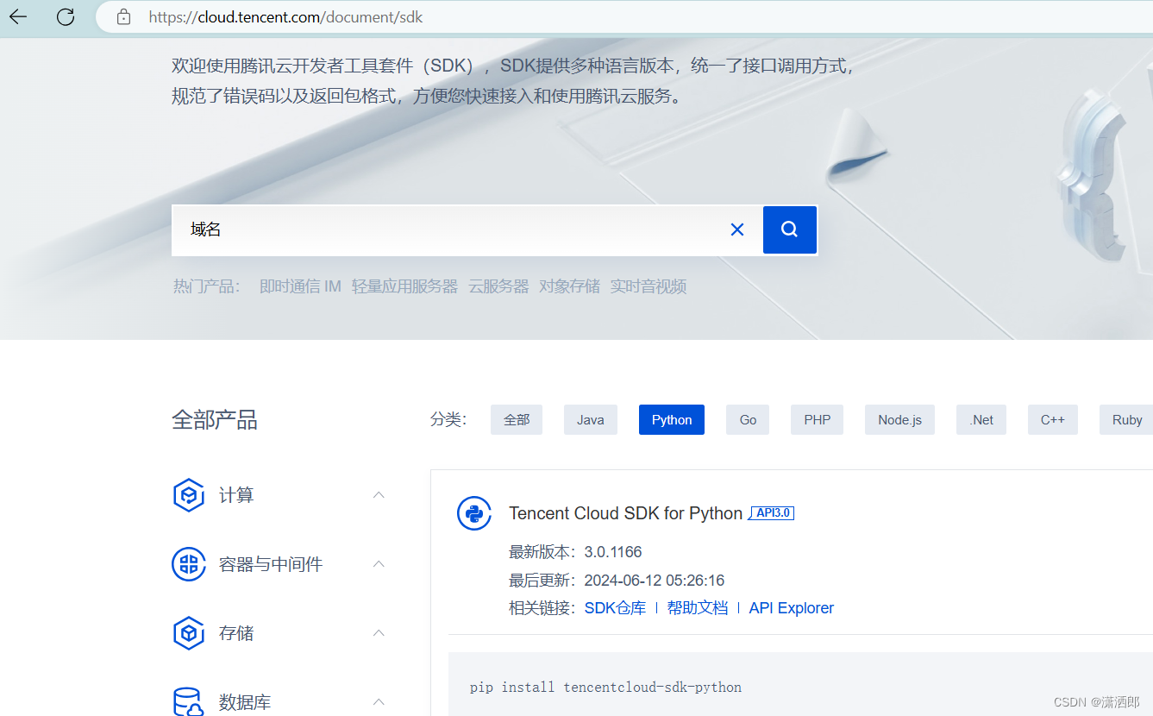Click the 存储 hexagon icon
1153x716 pixels.
coord(189,633)
